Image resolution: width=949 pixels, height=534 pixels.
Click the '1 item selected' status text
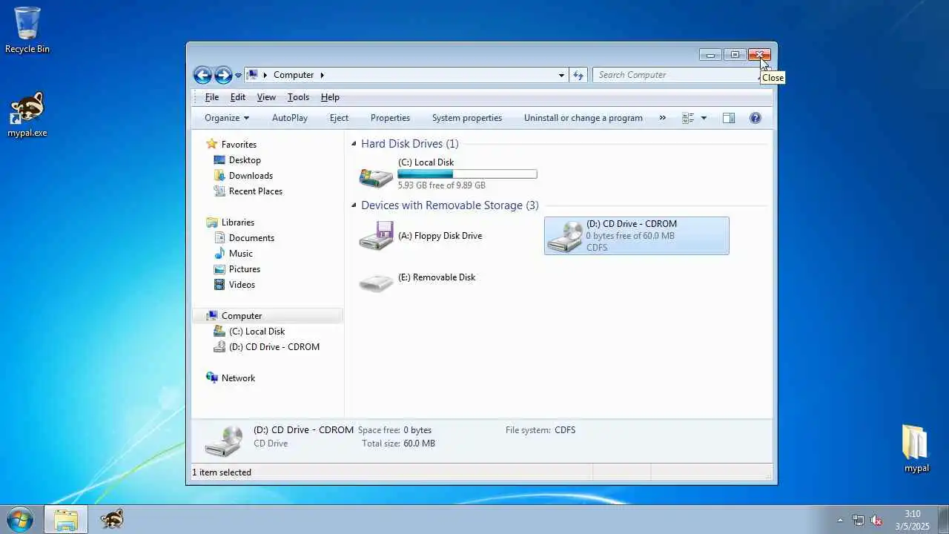(x=222, y=472)
